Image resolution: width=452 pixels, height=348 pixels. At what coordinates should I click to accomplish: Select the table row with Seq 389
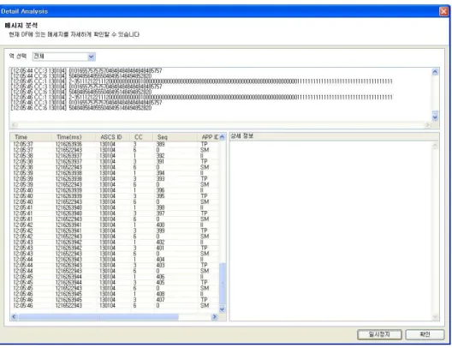coord(115,144)
